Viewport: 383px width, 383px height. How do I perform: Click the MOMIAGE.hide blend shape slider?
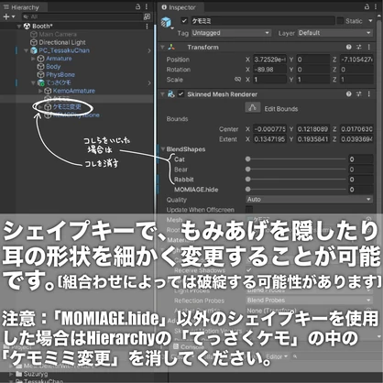296,189
